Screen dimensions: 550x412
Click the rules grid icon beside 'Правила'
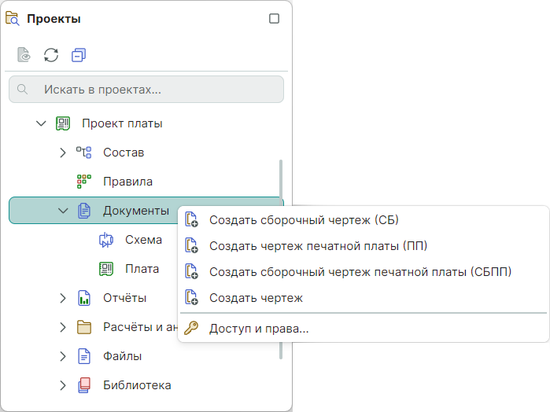coord(84,182)
